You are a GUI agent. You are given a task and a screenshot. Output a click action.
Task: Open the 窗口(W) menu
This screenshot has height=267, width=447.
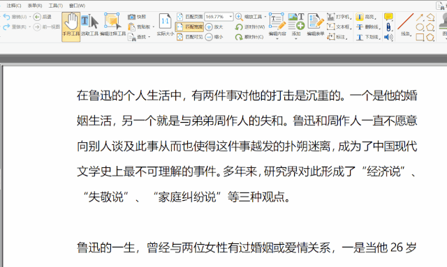77,6
